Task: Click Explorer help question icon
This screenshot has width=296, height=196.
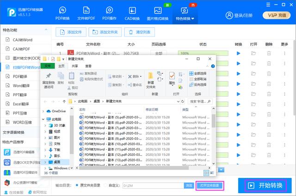Action: pyautogui.click(x=213, y=66)
